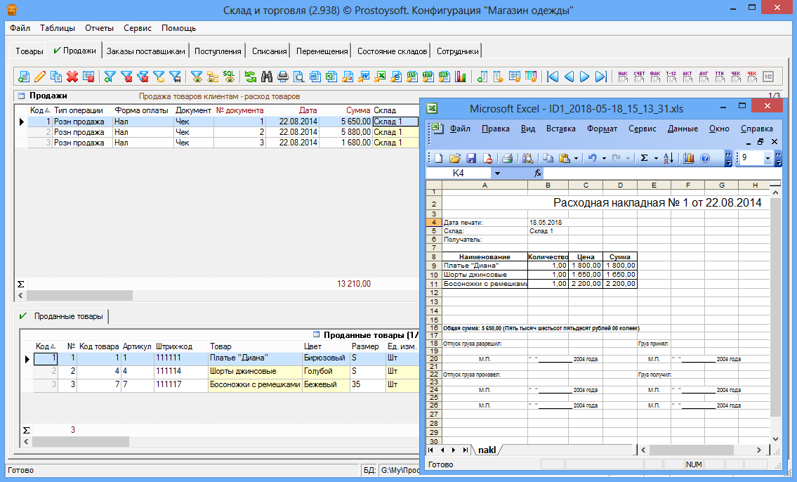The width and height of the screenshot is (797, 482).
Task: Click Excel cell Платье "Диана"
Action: pos(485,266)
